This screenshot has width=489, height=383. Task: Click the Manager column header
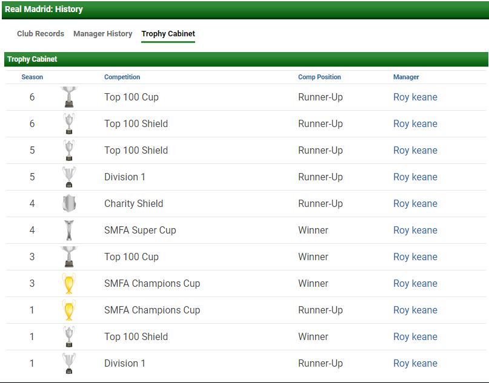pyautogui.click(x=406, y=77)
